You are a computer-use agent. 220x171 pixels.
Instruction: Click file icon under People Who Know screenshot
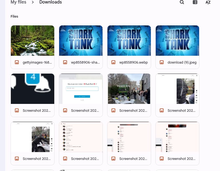tap(113, 110)
